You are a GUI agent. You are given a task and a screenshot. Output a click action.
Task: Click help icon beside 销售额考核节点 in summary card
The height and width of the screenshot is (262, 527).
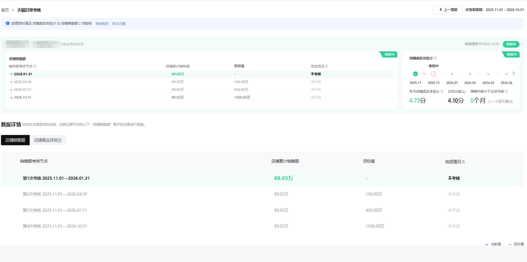35,67
